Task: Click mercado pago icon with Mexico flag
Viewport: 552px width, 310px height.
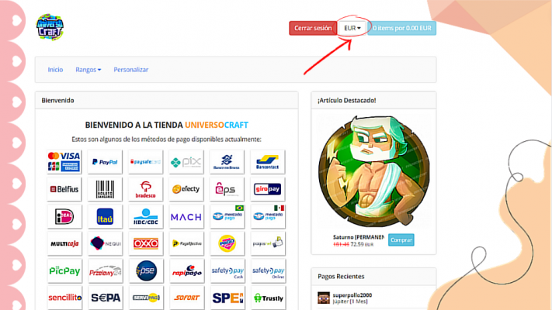Action: pos(268,216)
